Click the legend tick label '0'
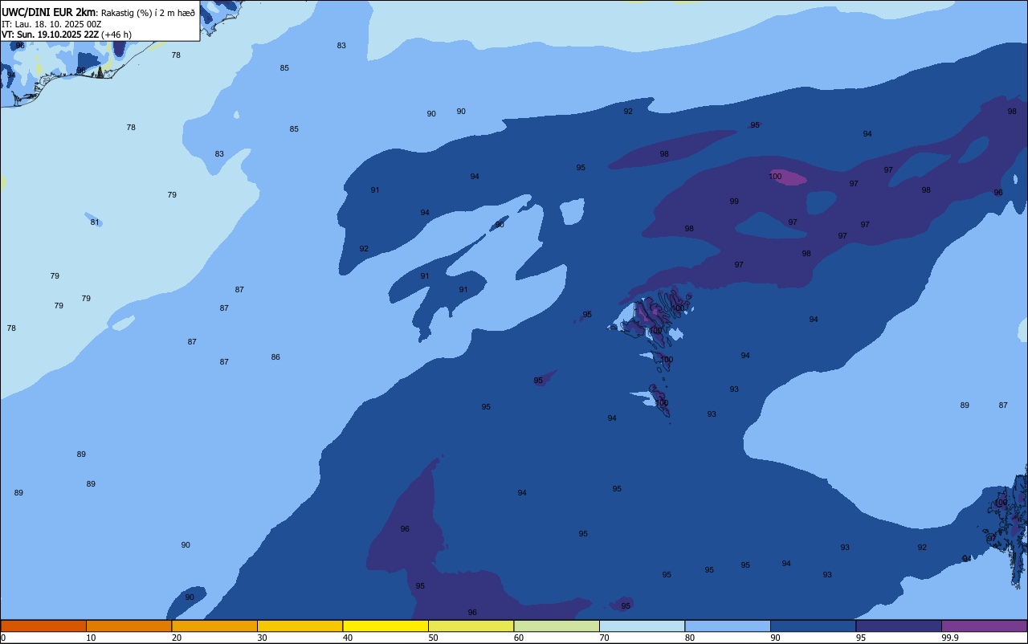The width and height of the screenshot is (1028, 644). tap(3, 638)
